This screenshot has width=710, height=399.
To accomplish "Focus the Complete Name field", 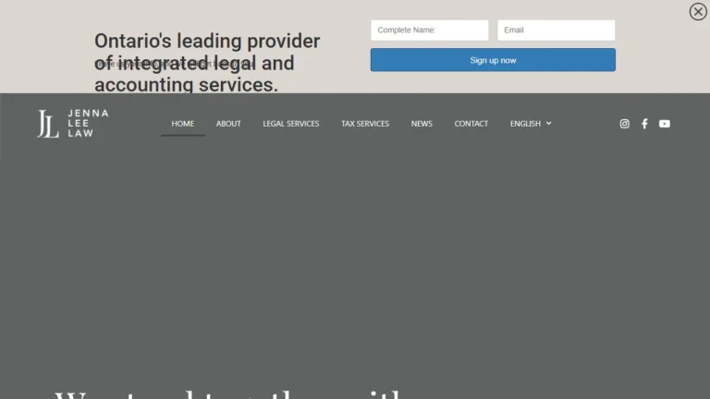I will (429, 30).
